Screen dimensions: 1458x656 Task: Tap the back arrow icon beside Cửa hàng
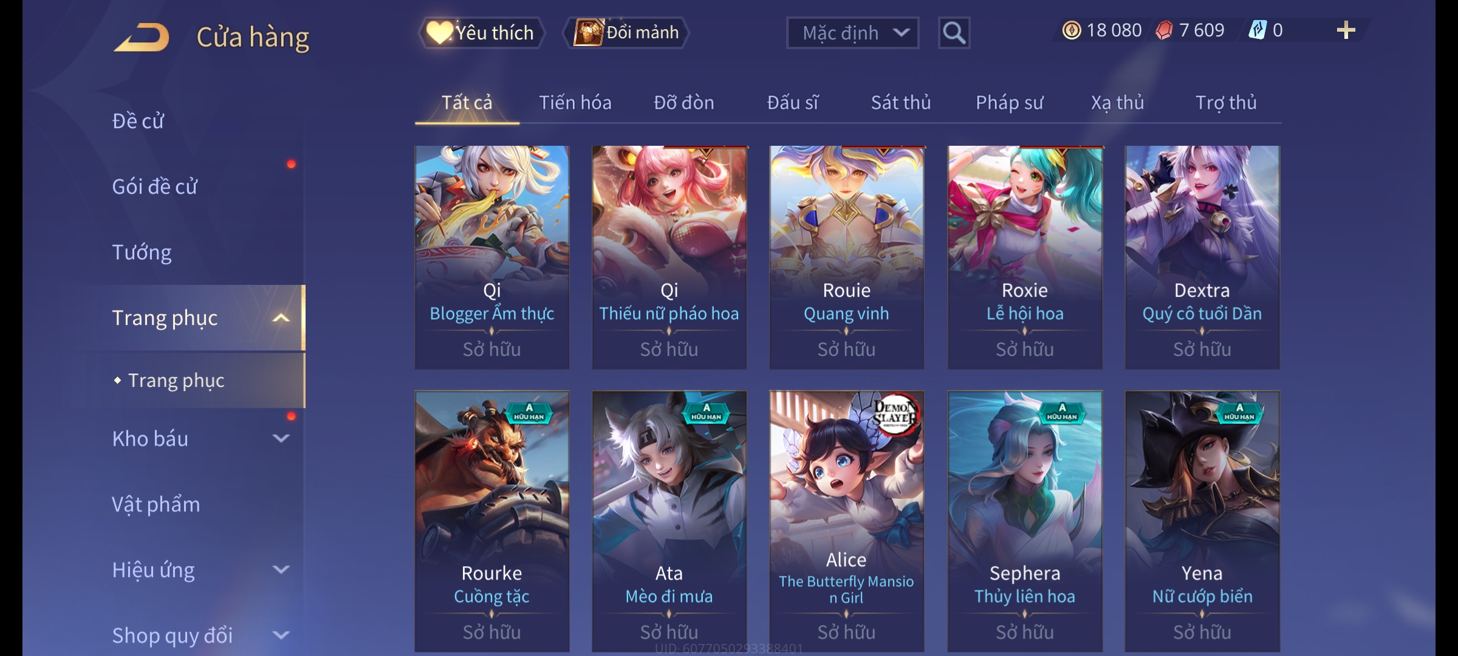click(142, 37)
